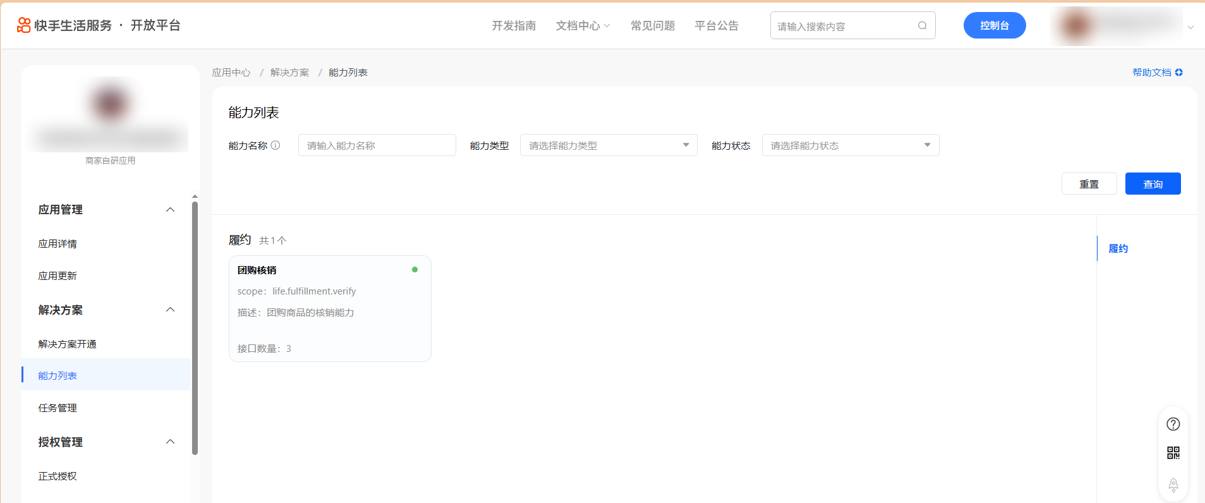The height and width of the screenshot is (503, 1205).
Task: Click green status dot on 团购核销 card
Action: coord(415,270)
